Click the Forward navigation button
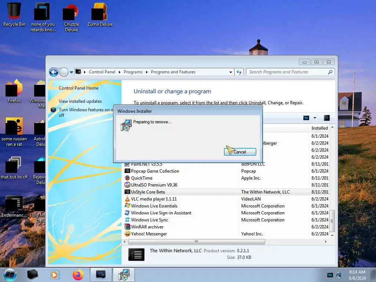376x282 pixels. pyautogui.click(x=64, y=72)
